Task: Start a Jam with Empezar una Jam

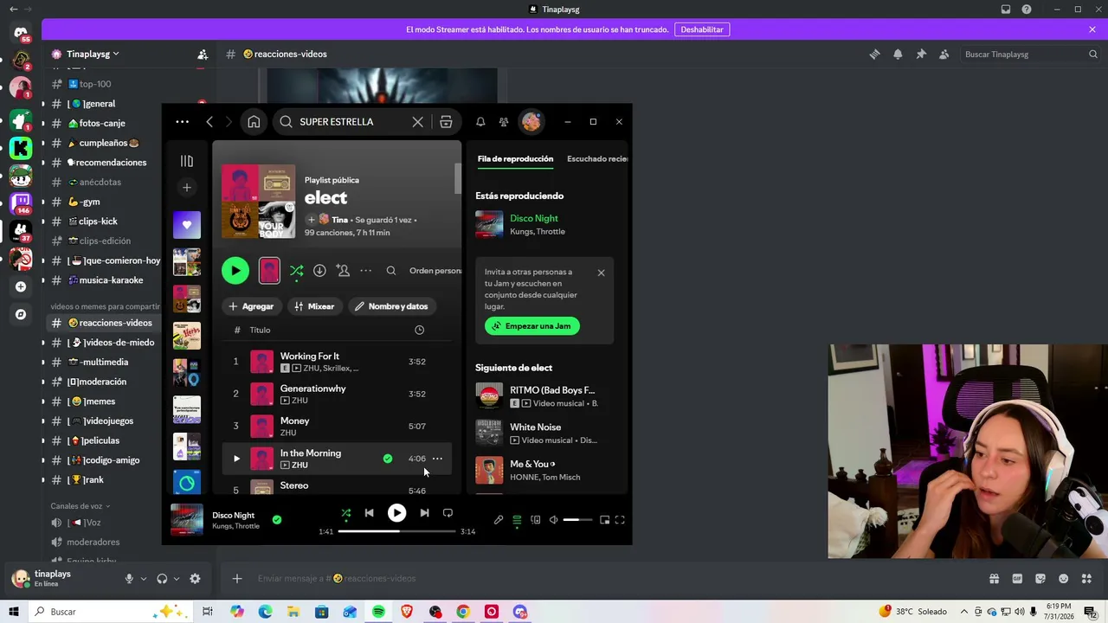Action: (532, 326)
